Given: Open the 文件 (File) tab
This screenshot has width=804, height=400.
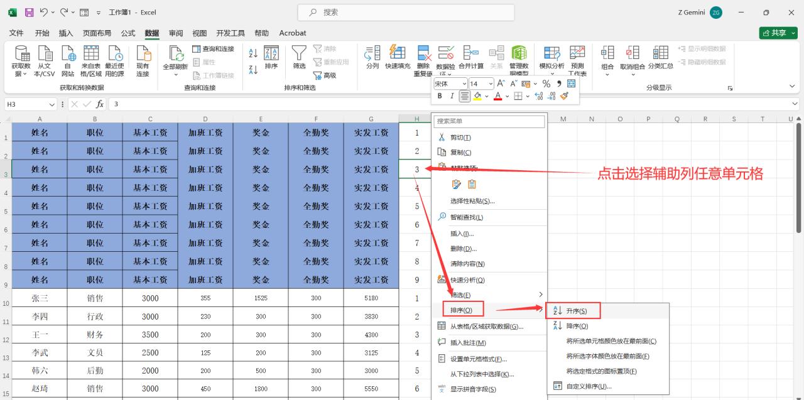Looking at the screenshot, I should pyautogui.click(x=16, y=33).
